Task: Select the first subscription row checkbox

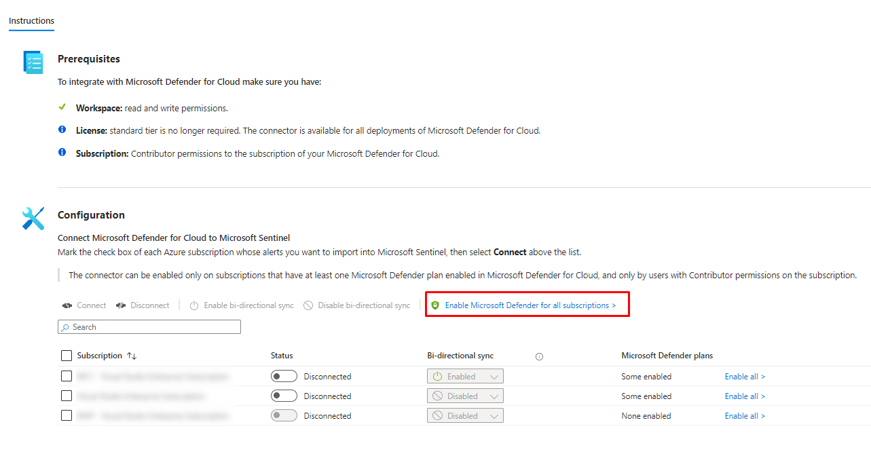Action: pyautogui.click(x=67, y=376)
